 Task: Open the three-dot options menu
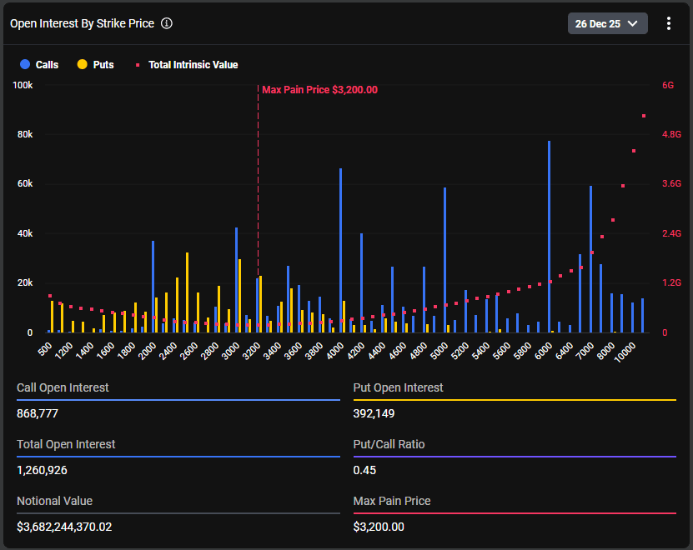pyautogui.click(x=668, y=23)
